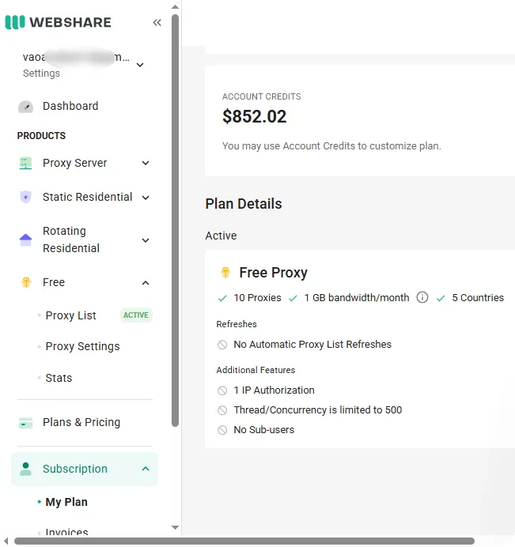The image size is (515, 547).
Task: Open the Dashboard page
Action: click(x=70, y=106)
